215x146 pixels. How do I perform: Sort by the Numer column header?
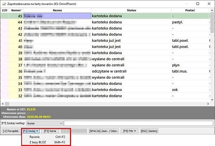[16, 11]
